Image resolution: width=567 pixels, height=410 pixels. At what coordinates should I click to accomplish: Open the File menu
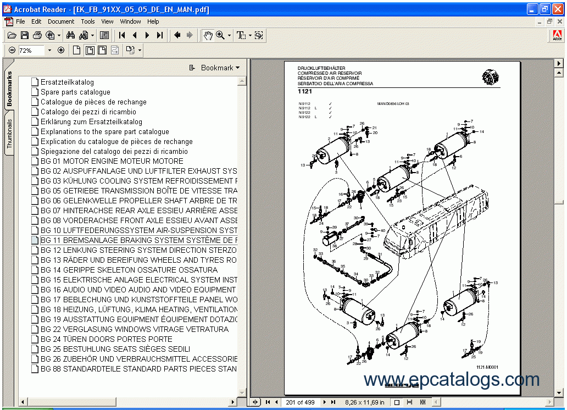[20, 22]
